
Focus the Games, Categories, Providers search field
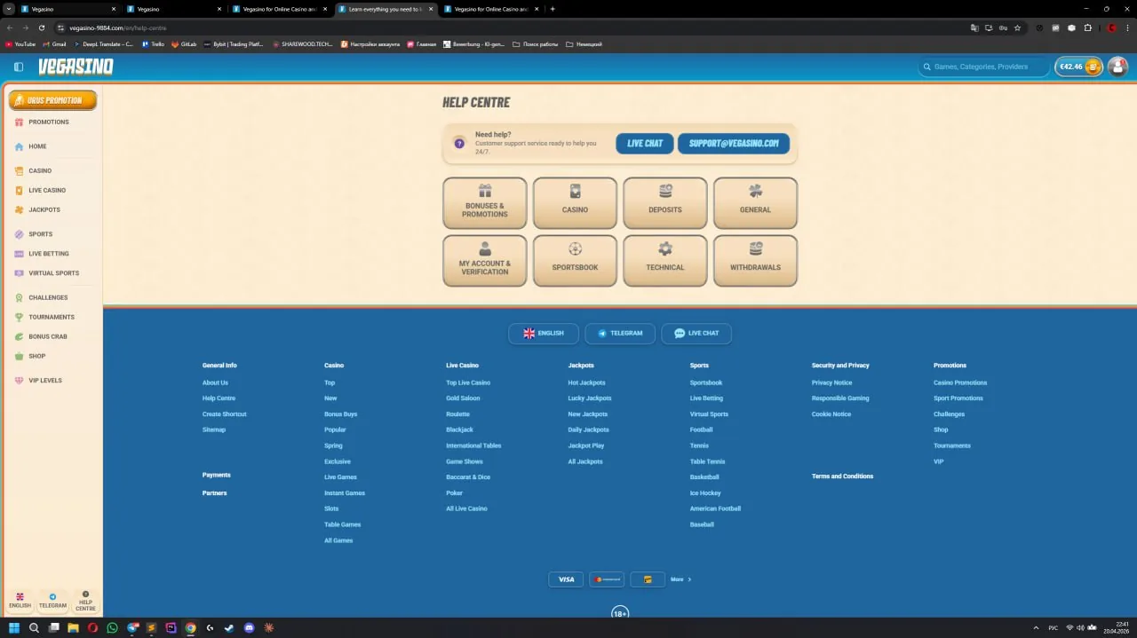983,67
